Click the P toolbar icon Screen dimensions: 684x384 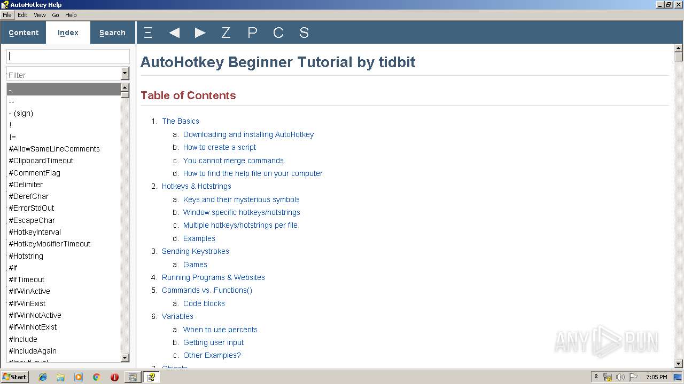point(252,33)
